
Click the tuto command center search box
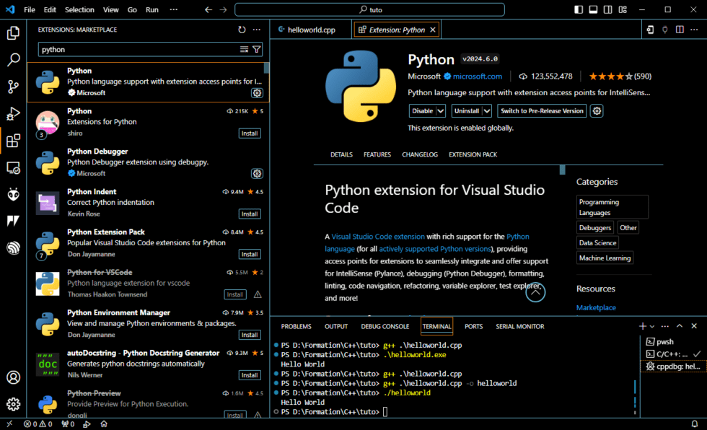pyautogui.click(x=369, y=9)
